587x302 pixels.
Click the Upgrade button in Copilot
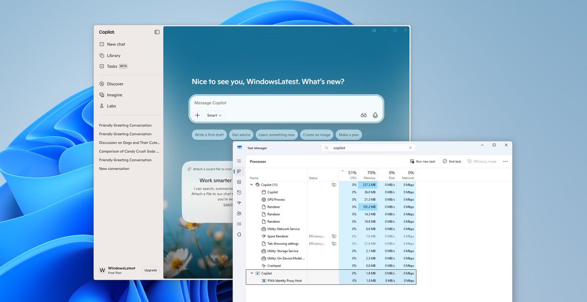pos(150,270)
